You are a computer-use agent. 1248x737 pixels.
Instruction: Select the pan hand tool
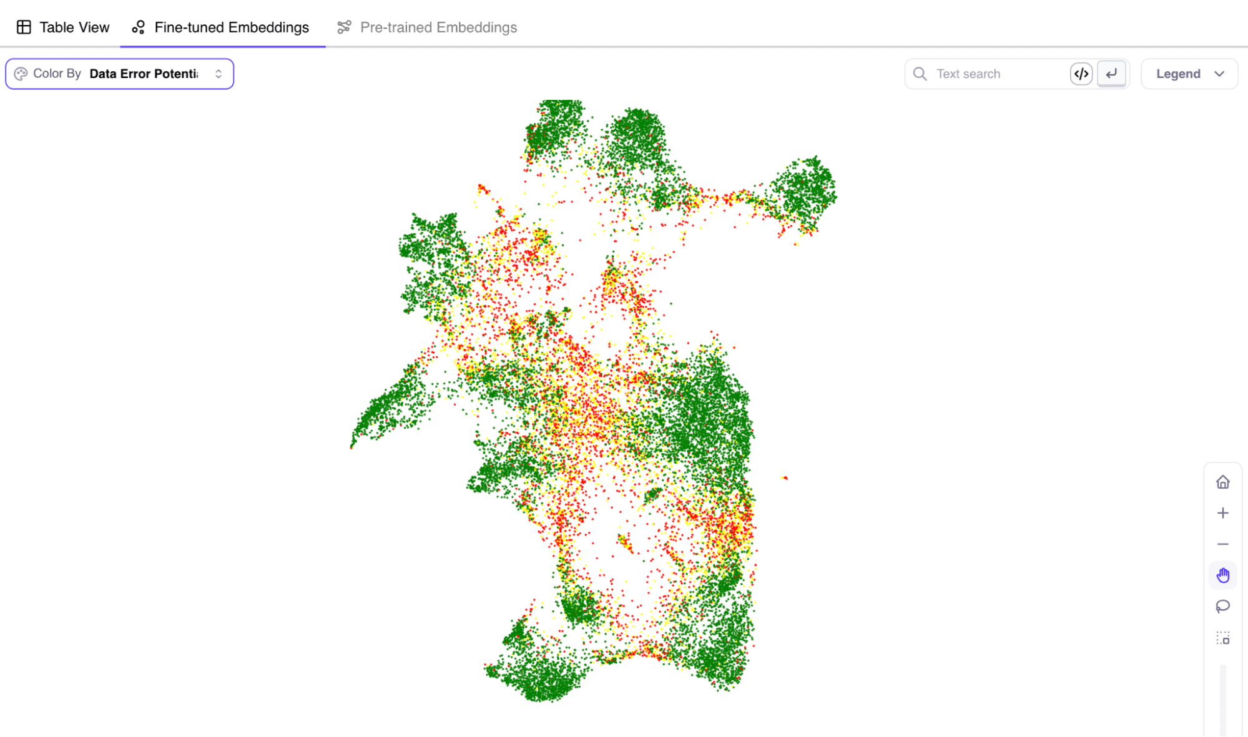click(1222, 575)
